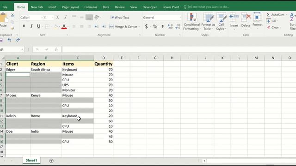Image resolution: width=296 pixels, height=166 pixels.
Task: Select the South Africa cell
Action: [x=46, y=70]
